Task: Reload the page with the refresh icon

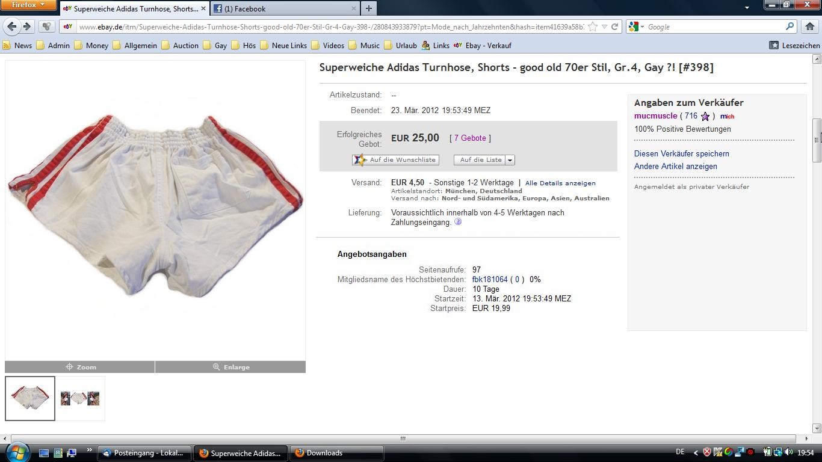Action: click(614, 26)
